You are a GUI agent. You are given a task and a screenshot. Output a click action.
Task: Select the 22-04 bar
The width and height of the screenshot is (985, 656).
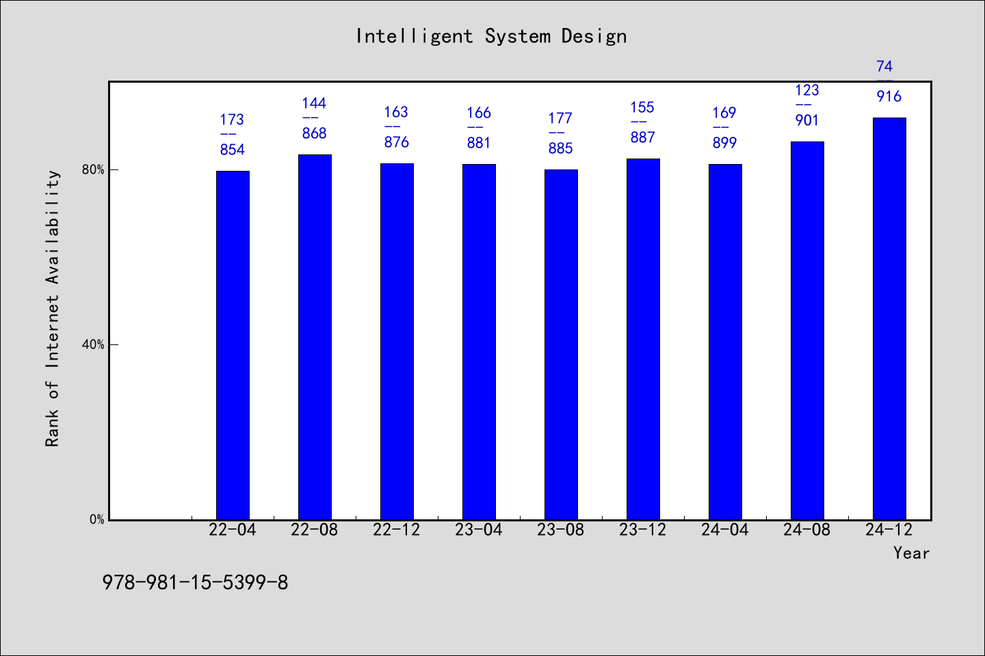233,345
